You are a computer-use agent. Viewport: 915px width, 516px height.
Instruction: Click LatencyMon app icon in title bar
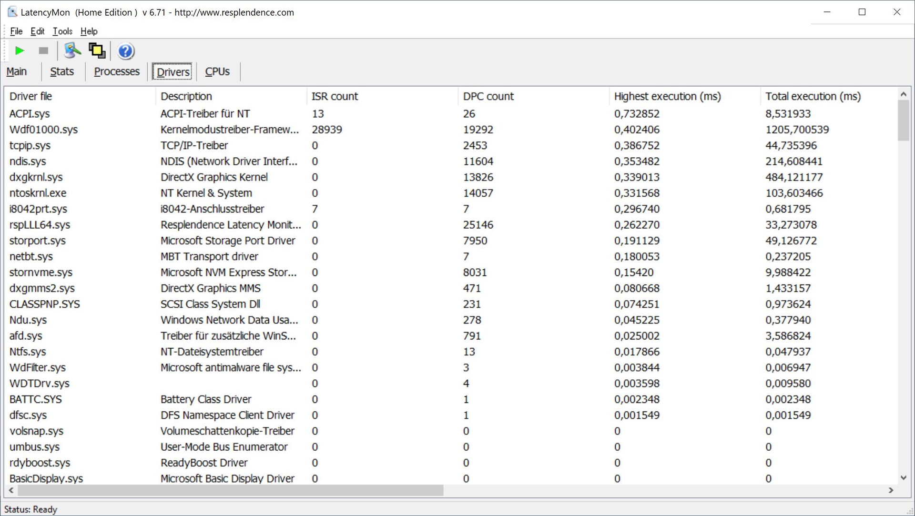pyautogui.click(x=12, y=12)
